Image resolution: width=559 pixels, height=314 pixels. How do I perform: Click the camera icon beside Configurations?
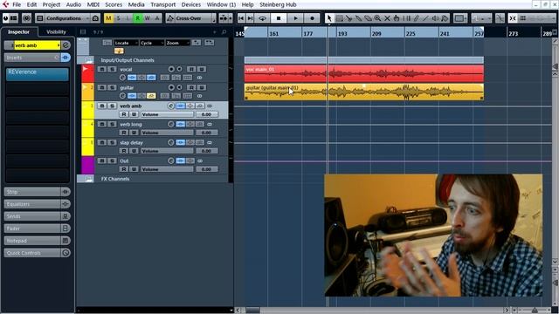[95, 18]
